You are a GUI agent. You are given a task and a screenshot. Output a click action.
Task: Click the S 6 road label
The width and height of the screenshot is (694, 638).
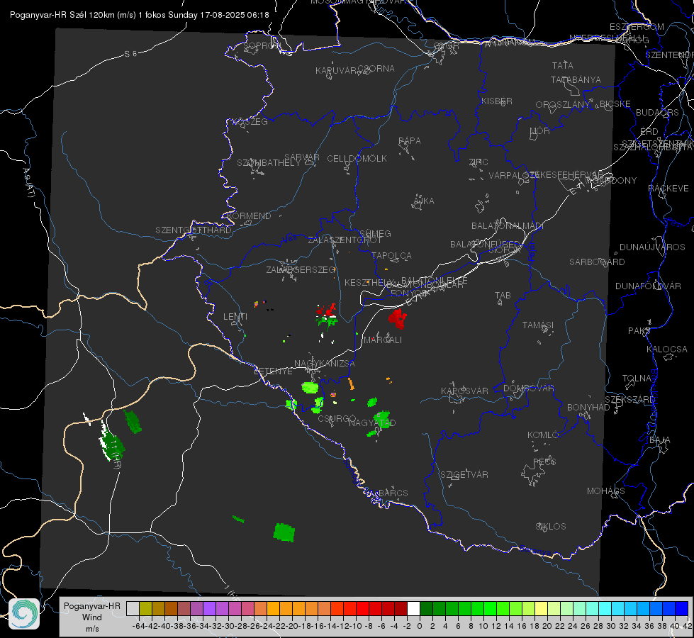click(131, 54)
